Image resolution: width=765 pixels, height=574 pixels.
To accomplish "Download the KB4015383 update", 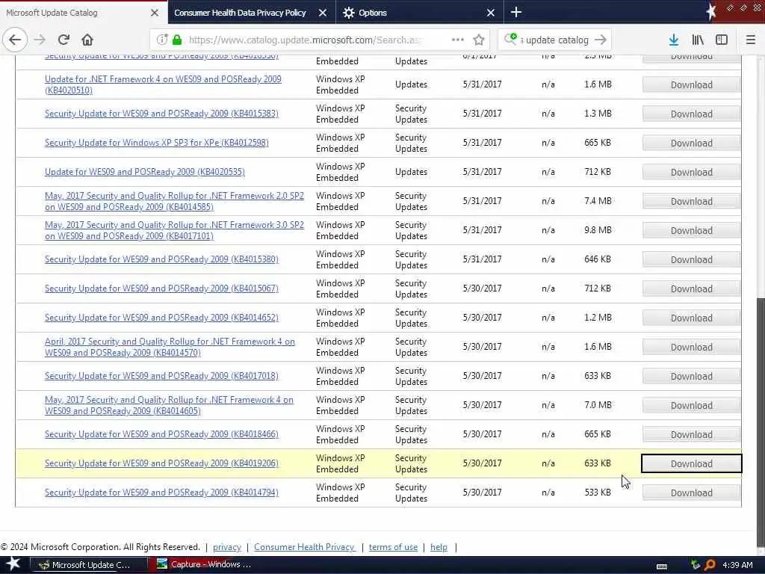I will 691,114.
